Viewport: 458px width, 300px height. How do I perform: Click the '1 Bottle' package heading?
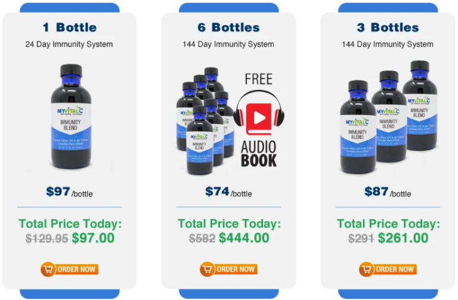(70, 27)
